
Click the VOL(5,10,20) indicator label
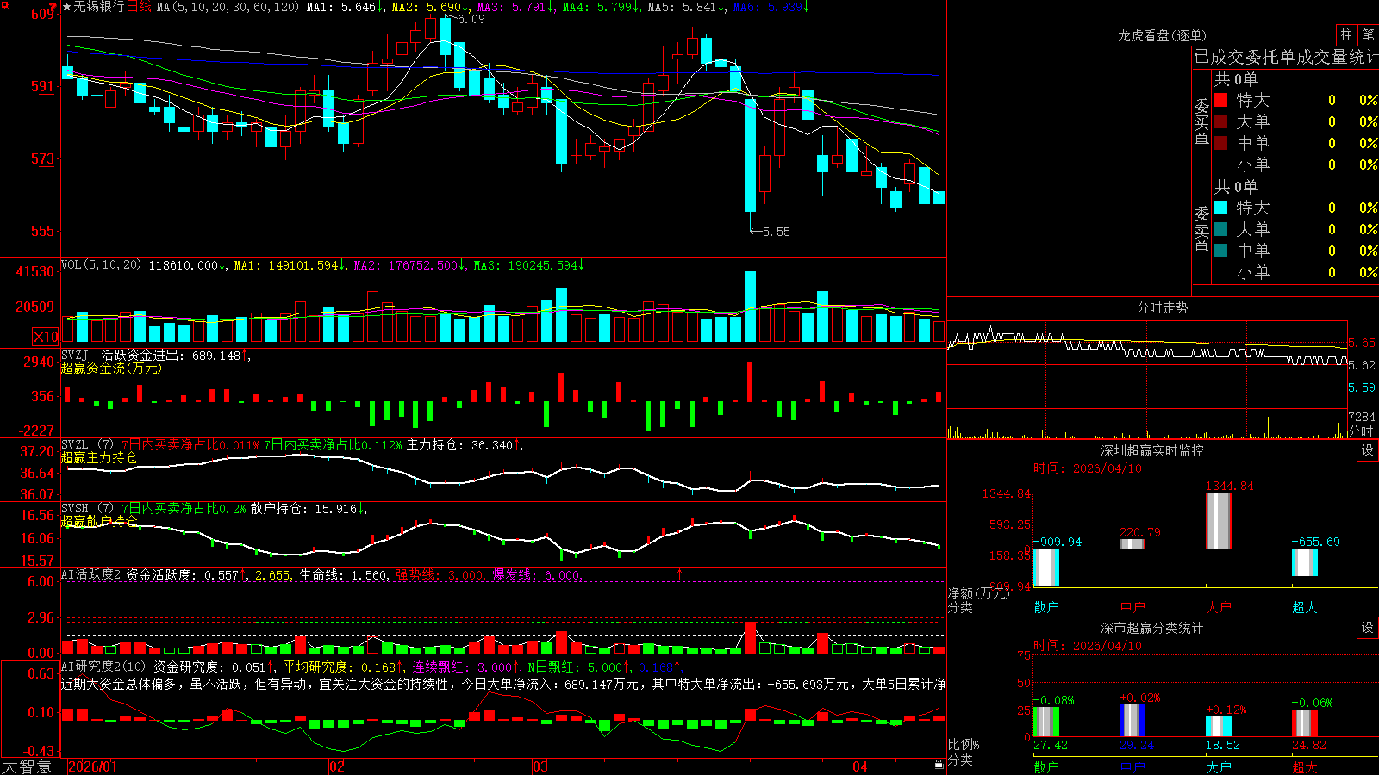101,264
